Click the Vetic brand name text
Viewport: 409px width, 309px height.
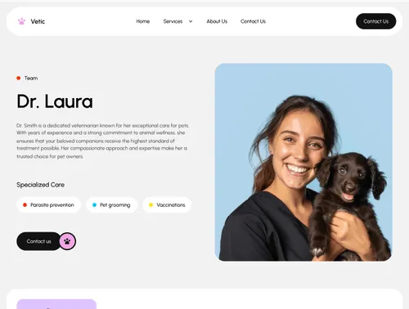point(38,21)
